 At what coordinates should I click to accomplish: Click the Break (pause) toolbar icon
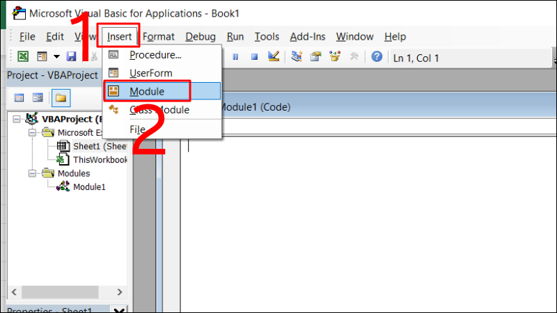[x=235, y=57]
